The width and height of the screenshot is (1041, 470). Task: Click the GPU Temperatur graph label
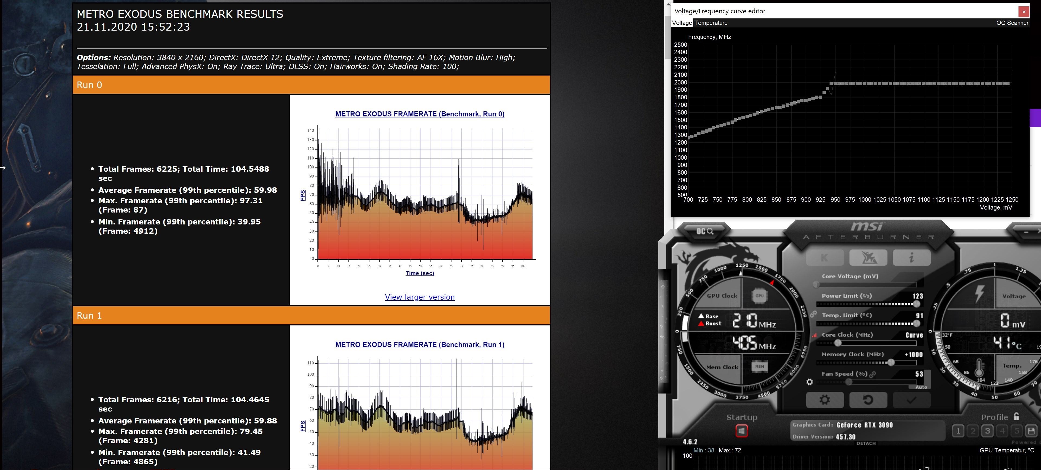pyautogui.click(x=1007, y=450)
